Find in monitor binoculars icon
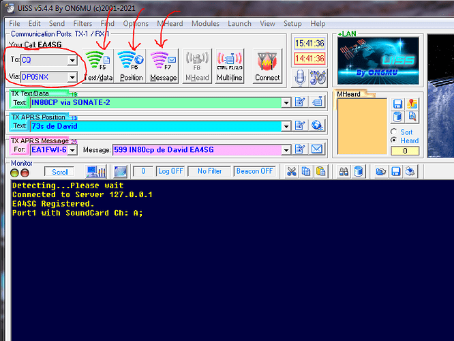The image size is (454, 341). [344, 171]
